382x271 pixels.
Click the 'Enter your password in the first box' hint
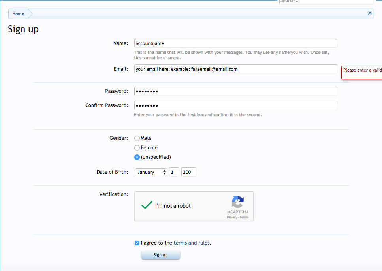198,115
